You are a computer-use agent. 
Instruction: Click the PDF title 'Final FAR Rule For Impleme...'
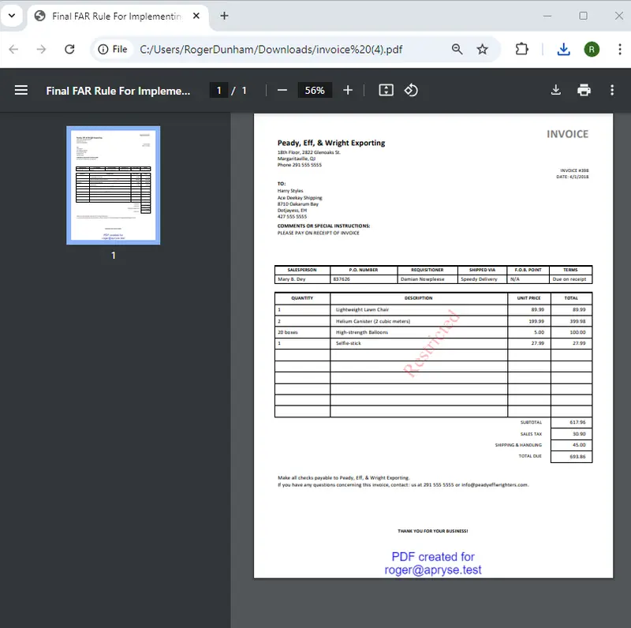(118, 91)
